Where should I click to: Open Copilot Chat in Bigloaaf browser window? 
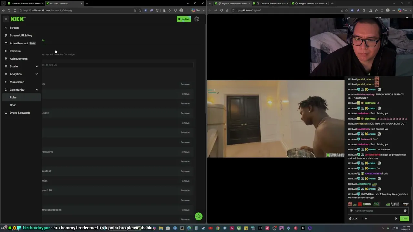pyautogui.click(x=402, y=10)
